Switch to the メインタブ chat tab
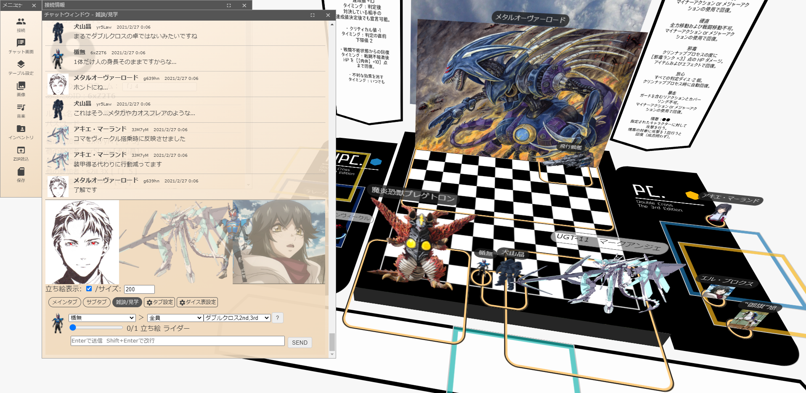Screen dimensions: 806x393 tap(65, 302)
